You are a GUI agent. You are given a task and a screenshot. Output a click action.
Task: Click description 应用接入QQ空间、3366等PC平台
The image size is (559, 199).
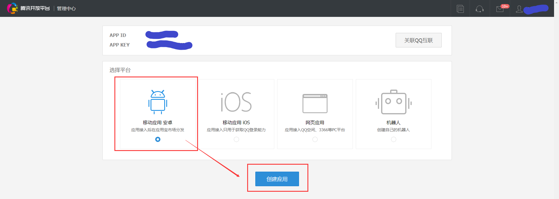(315, 130)
